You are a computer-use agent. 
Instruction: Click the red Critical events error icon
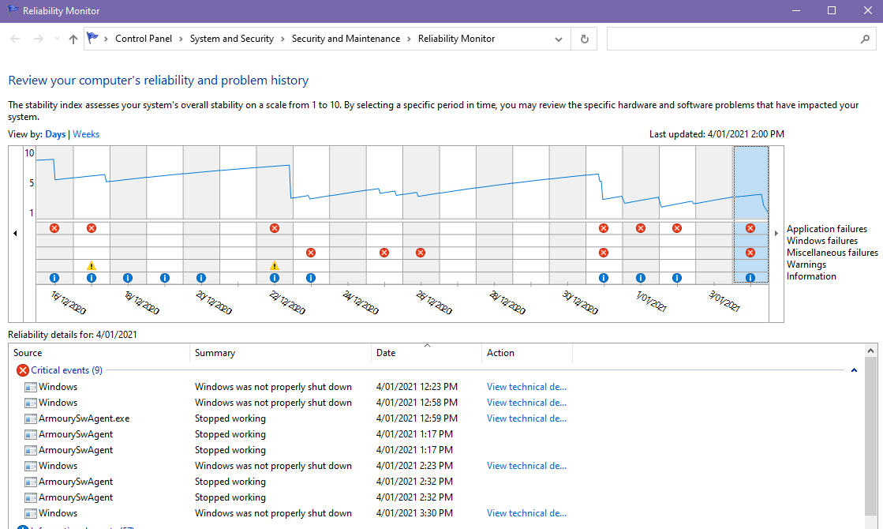[x=23, y=370]
